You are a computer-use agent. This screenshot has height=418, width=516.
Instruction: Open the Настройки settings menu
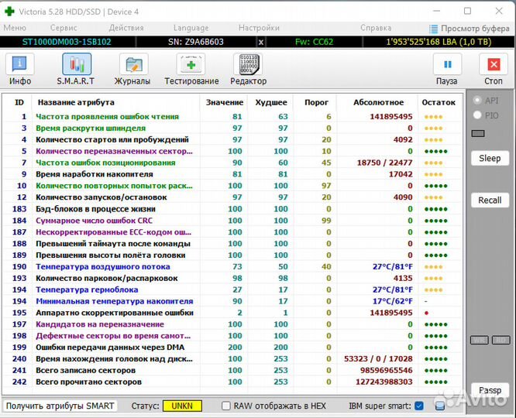click(x=260, y=28)
